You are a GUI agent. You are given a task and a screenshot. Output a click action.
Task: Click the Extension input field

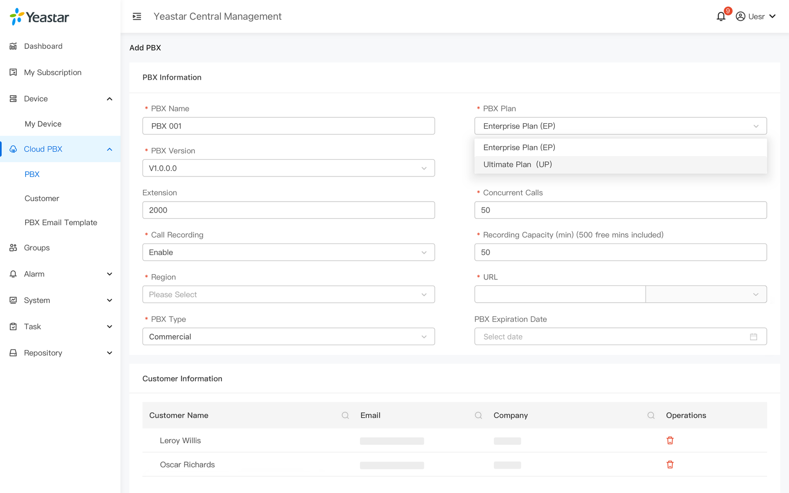coord(288,210)
